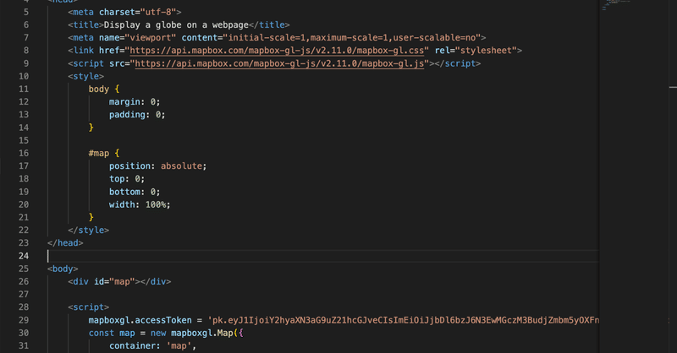Click the "absolute" position value
Image resolution: width=677 pixels, height=353 pixels.
[x=181, y=166]
